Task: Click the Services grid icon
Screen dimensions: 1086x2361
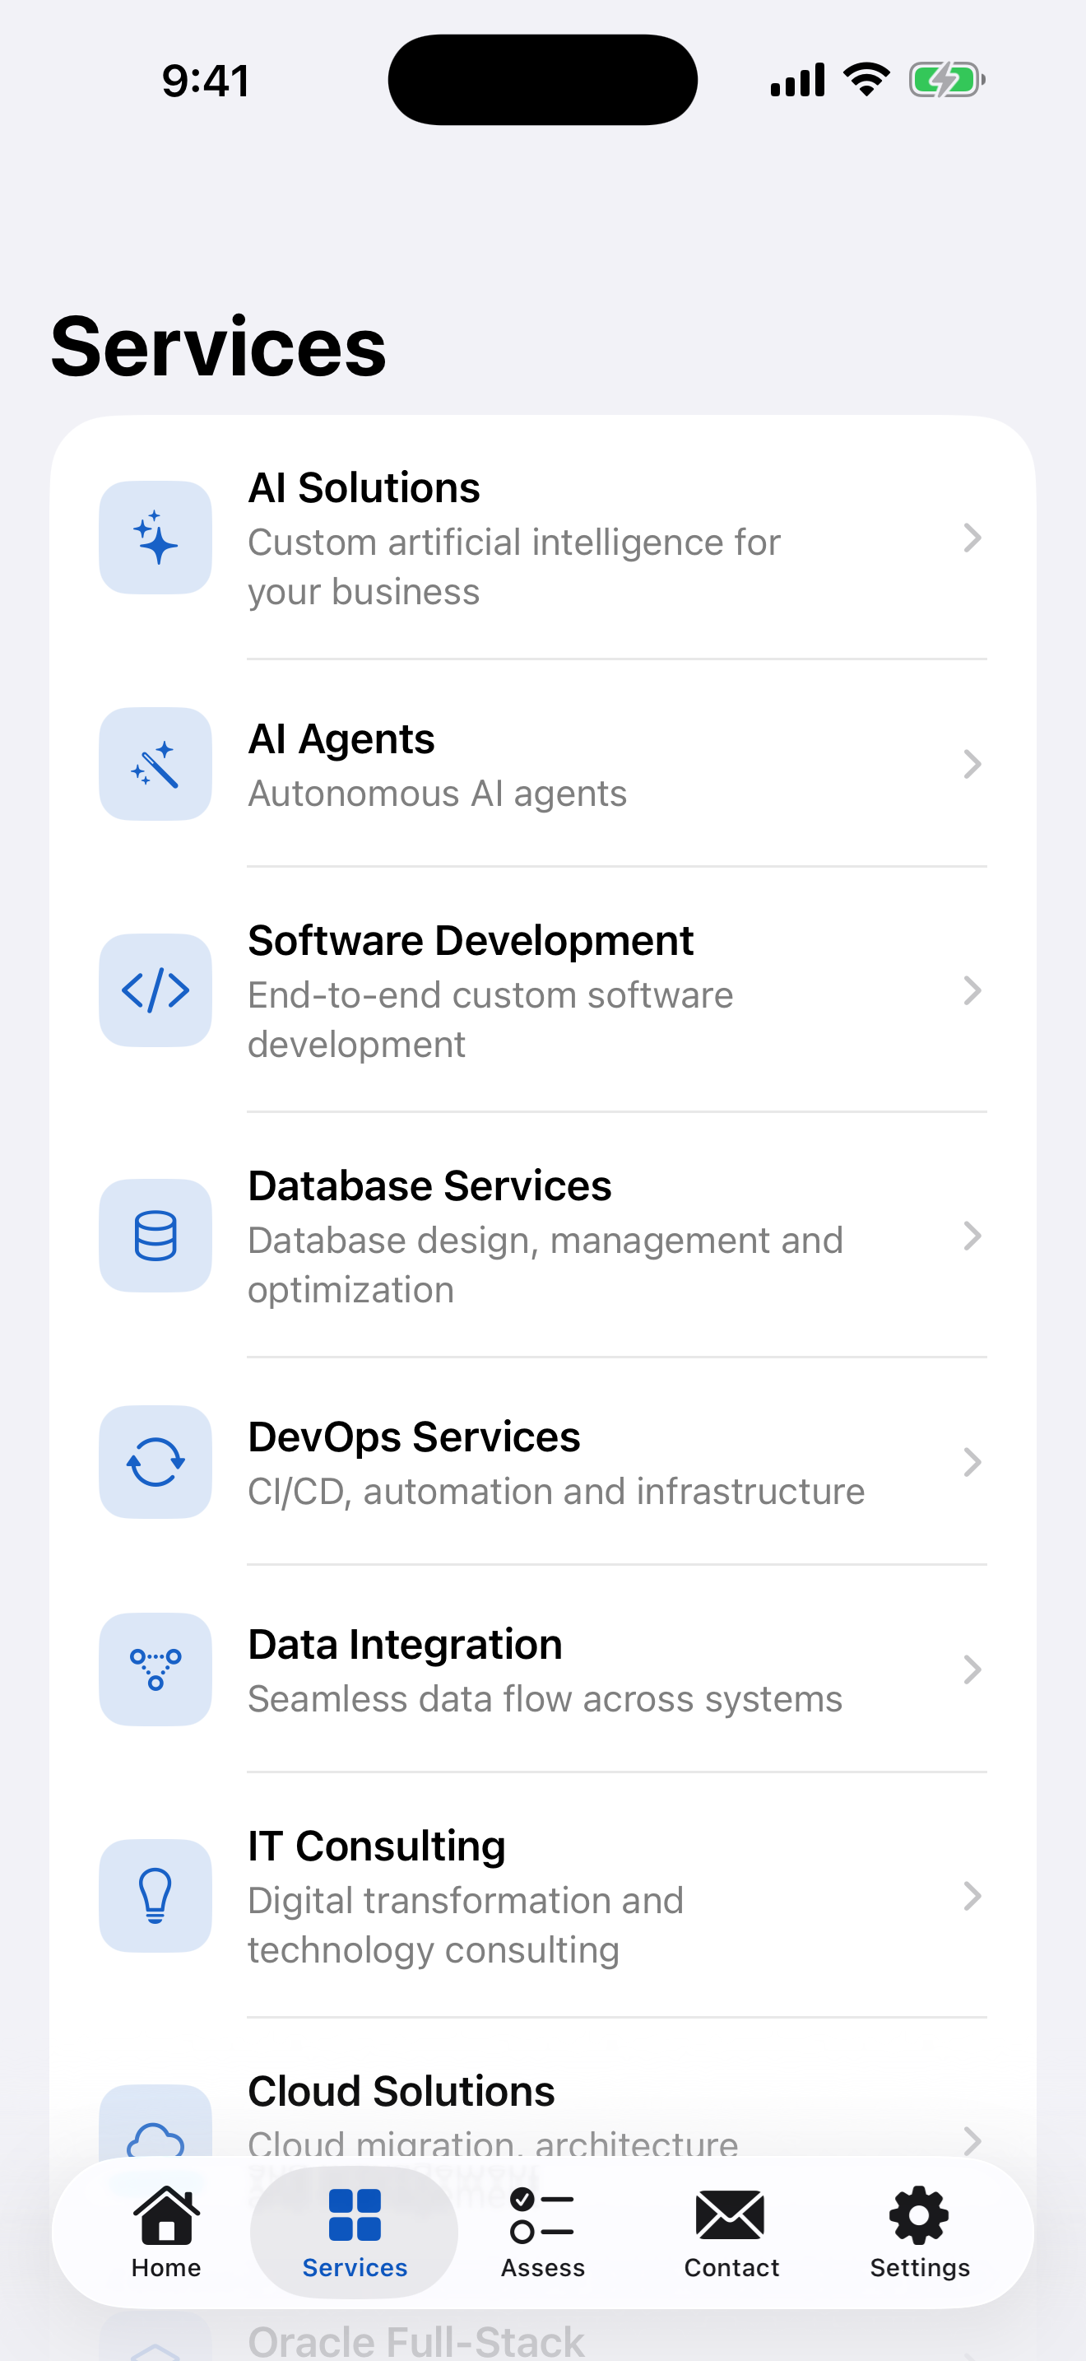Action: 355,2214
